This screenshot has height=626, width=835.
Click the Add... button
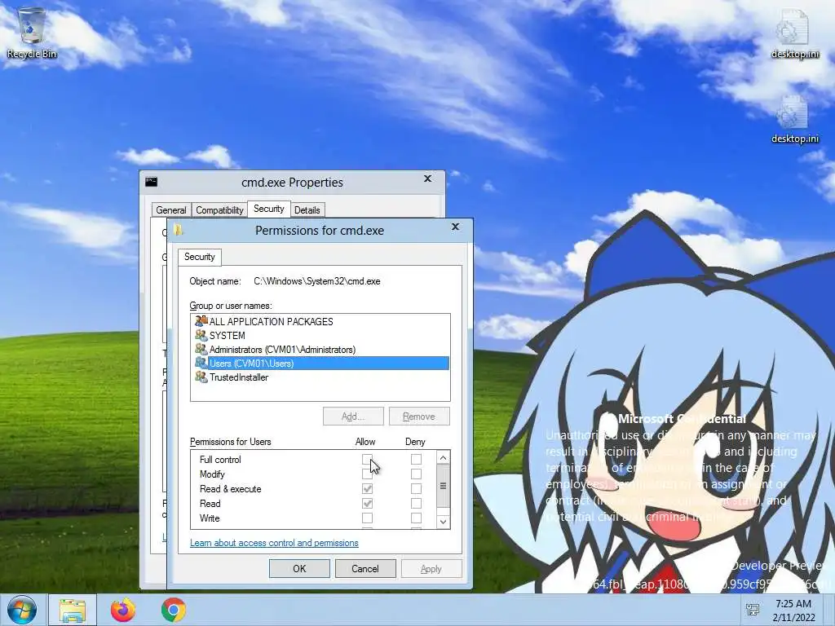coord(353,417)
